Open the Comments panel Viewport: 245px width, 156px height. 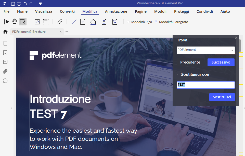(5, 62)
